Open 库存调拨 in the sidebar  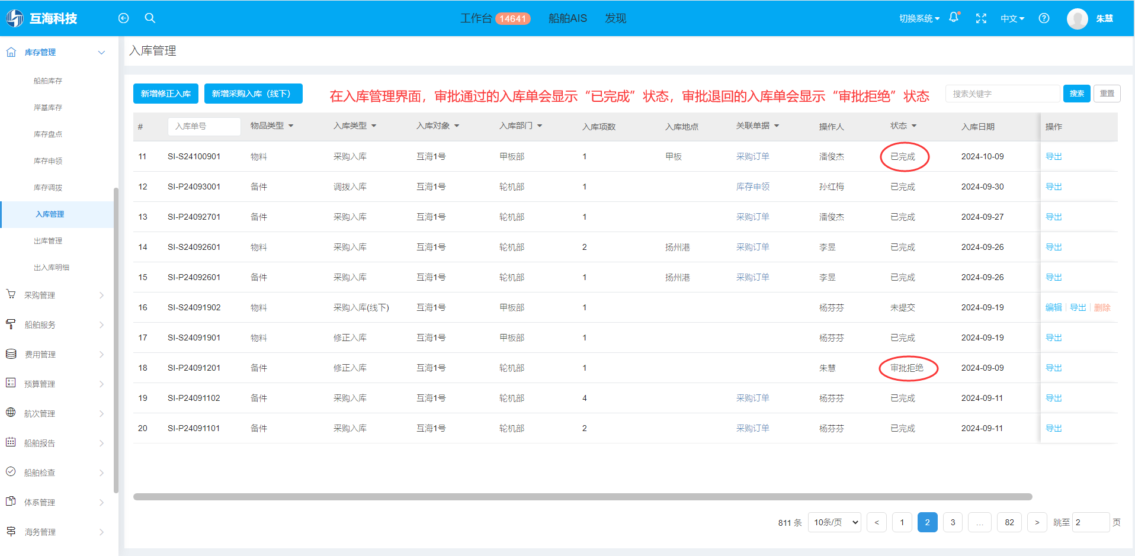click(48, 188)
